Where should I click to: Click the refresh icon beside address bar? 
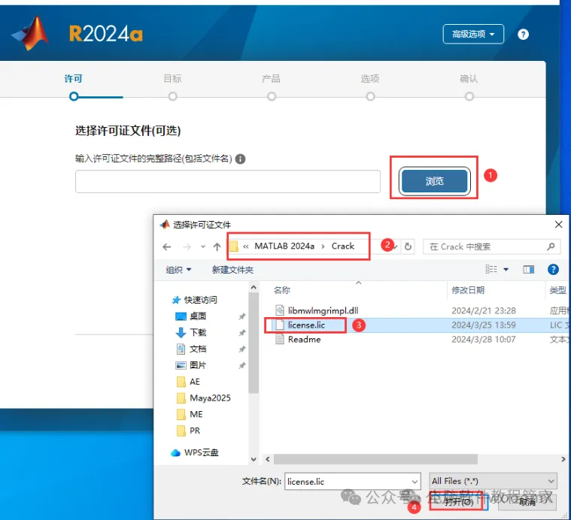pos(408,246)
